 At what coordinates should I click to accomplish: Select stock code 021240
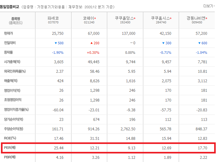click(x=89, y=22)
